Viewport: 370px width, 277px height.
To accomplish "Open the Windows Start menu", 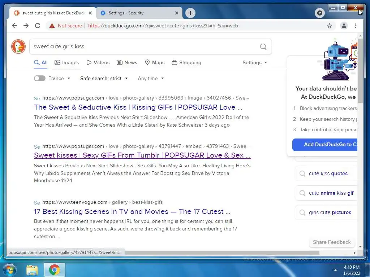I will coord(9,270).
